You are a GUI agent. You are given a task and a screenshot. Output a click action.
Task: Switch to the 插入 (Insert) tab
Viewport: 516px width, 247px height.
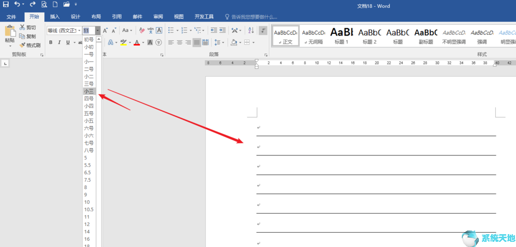click(55, 17)
